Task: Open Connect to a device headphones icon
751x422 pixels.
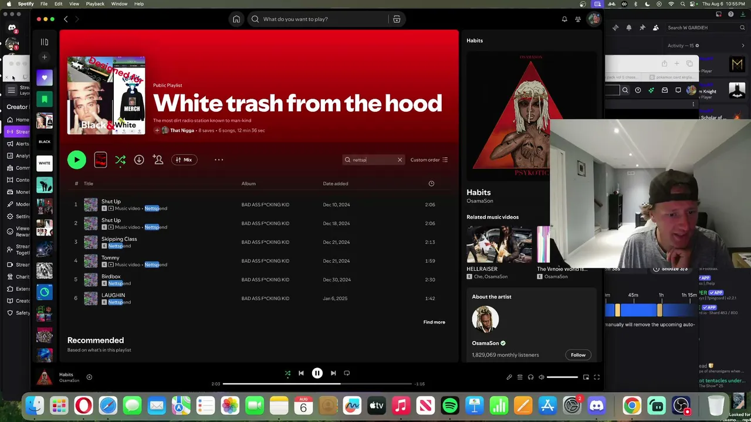Action: click(x=530, y=377)
